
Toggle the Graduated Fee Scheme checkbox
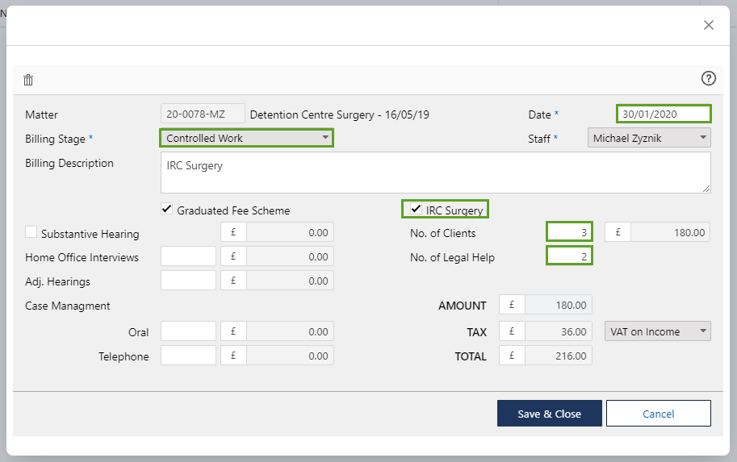[167, 210]
